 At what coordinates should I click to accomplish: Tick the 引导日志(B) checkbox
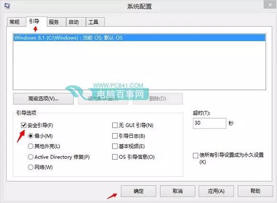click(x=115, y=136)
